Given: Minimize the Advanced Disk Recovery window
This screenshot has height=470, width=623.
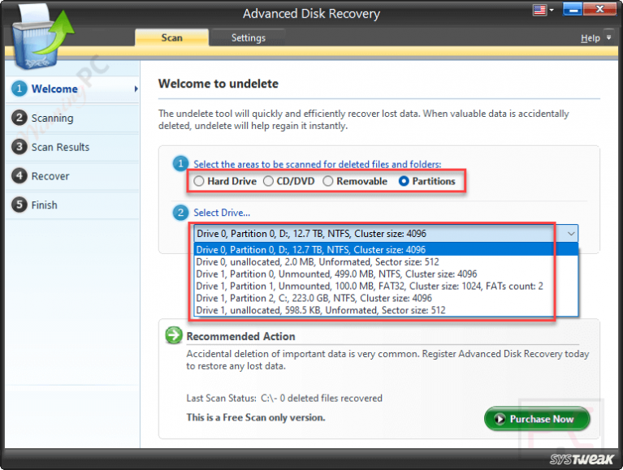Looking at the screenshot, I should [573, 10].
